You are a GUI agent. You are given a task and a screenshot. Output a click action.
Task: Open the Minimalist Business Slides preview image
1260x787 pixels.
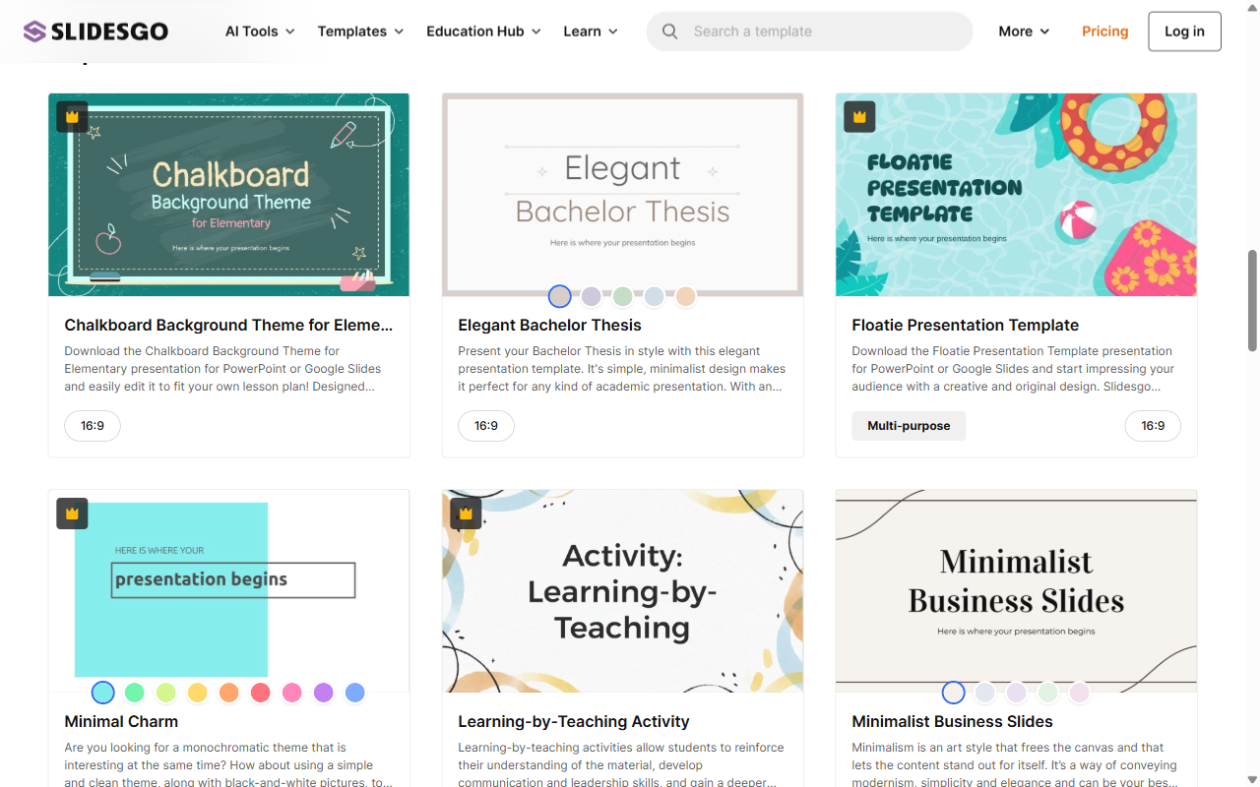click(x=1016, y=590)
